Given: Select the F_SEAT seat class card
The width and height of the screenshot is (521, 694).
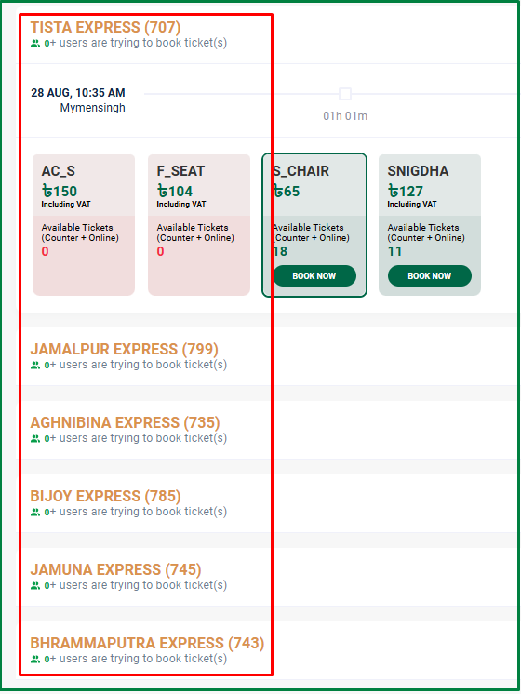Looking at the screenshot, I should [x=199, y=225].
